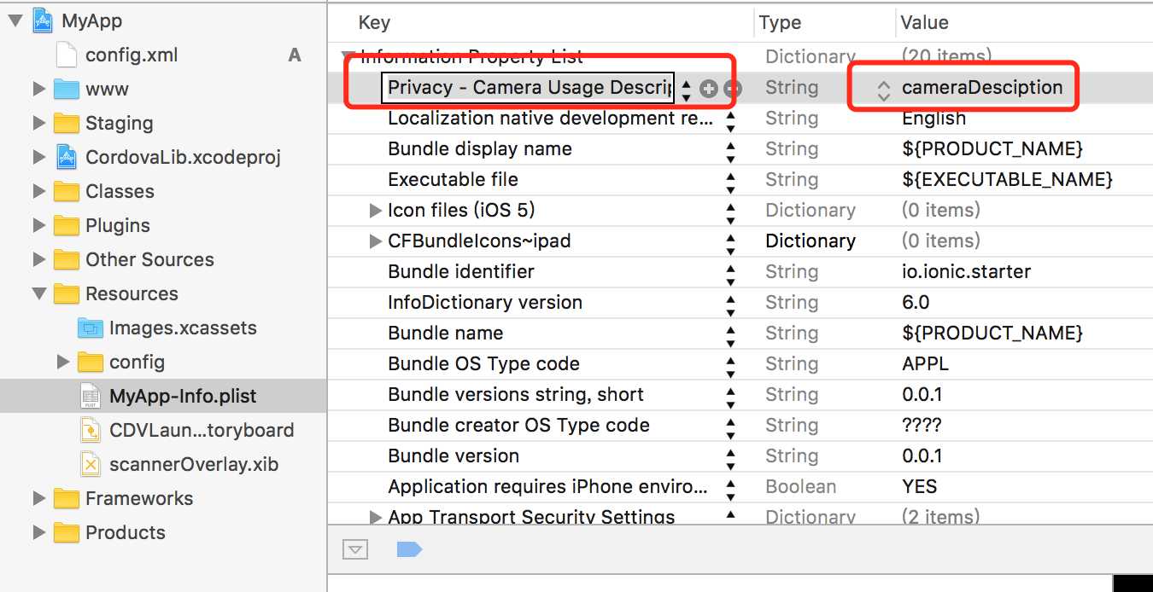Collapse the Resources folder
The image size is (1153, 592).
[38, 293]
